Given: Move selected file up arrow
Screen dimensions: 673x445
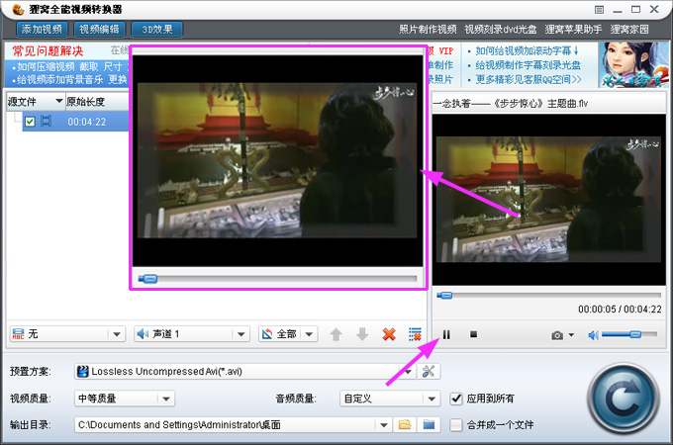Looking at the screenshot, I should 336,334.
